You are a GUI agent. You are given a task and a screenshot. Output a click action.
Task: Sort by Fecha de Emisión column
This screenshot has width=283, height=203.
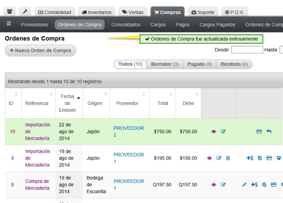pyautogui.click(x=69, y=103)
